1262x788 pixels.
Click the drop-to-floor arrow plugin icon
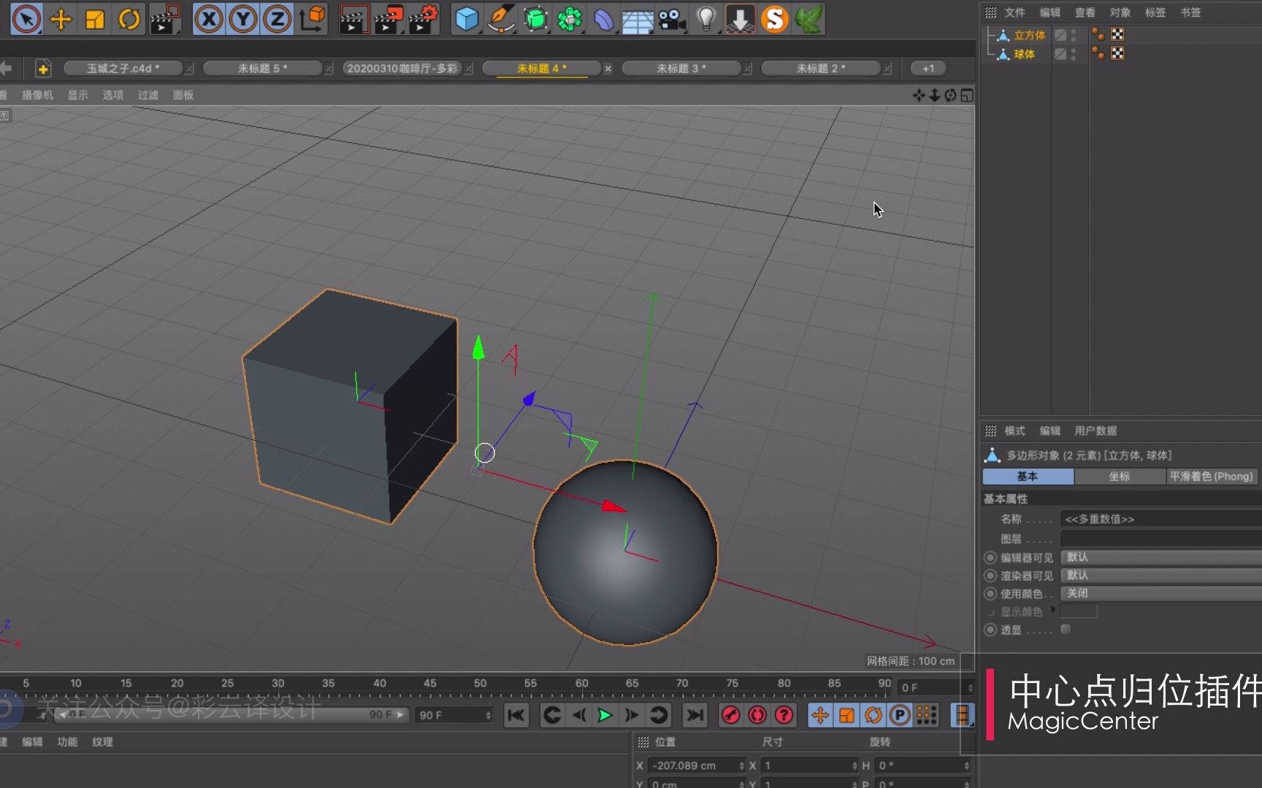pyautogui.click(x=740, y=20)
